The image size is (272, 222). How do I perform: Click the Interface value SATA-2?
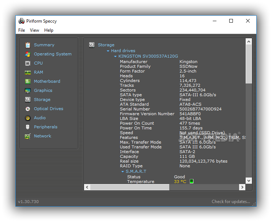(x=187, y=152)
